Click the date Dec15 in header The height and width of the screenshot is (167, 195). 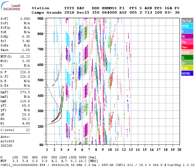pos(83,13)
